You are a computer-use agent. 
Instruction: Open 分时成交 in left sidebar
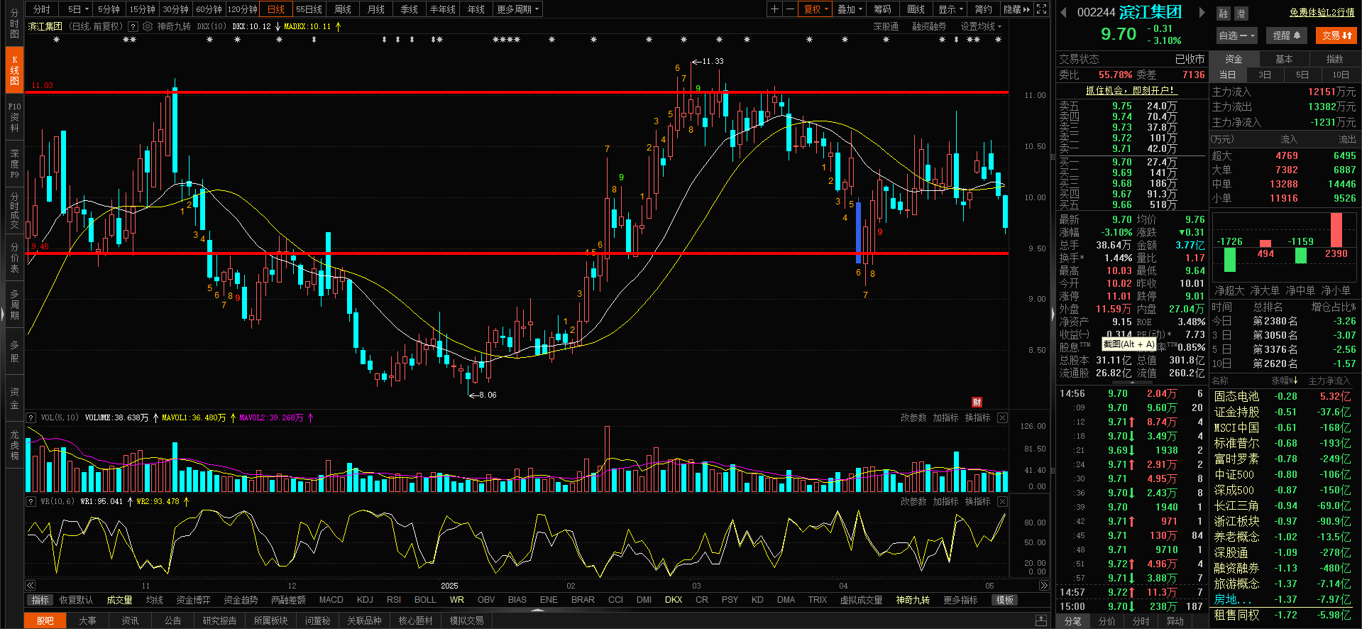point(14,210)
